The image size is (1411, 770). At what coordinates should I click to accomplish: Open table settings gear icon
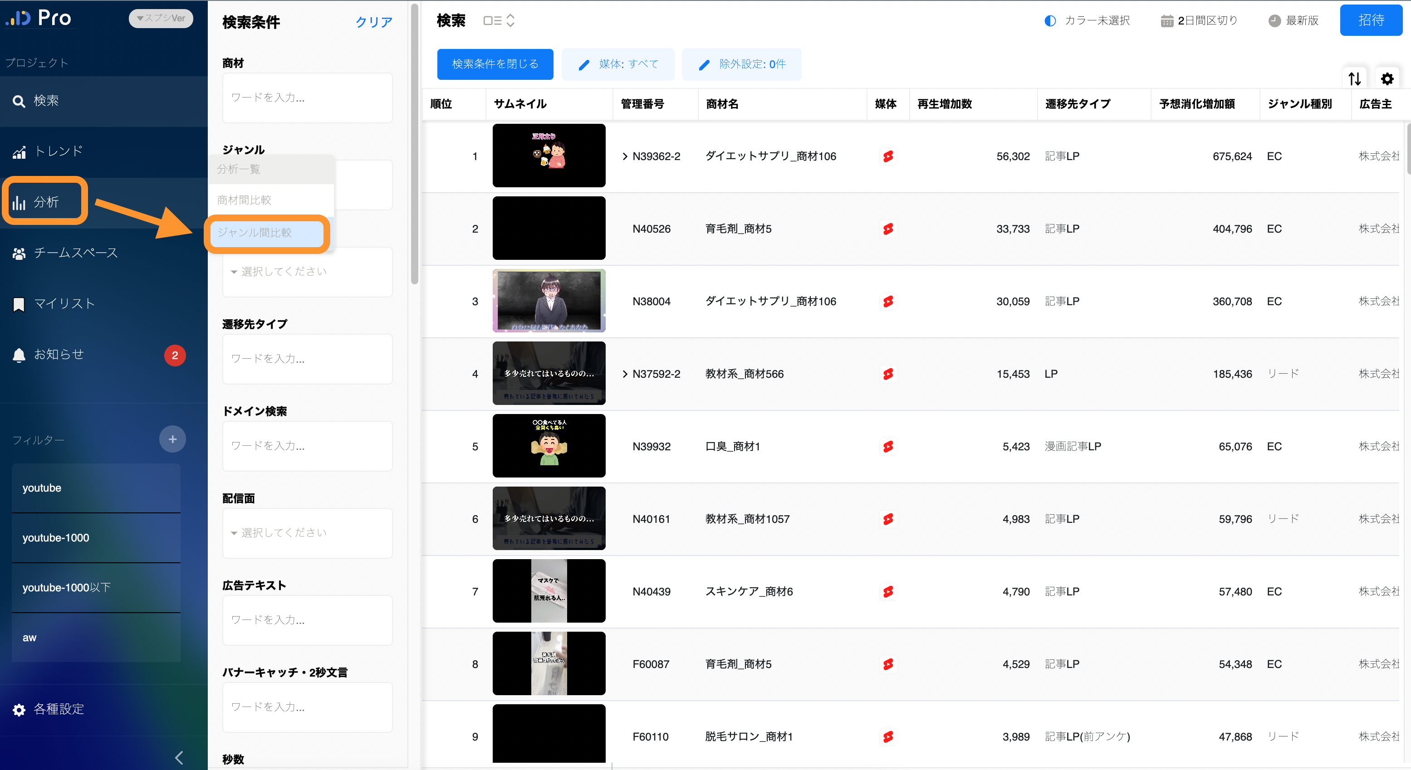click(x=1387, y=79)
